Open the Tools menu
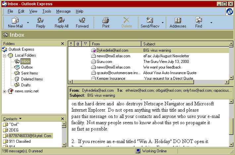Viewport: 235px width, 155px height. (x=47, y=11)
